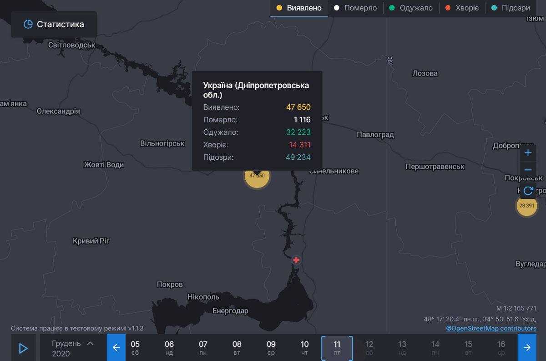The height and width of the screenshot is (361, 546).
Task: Zoom in with the plus icon
Action: point(528,153)
